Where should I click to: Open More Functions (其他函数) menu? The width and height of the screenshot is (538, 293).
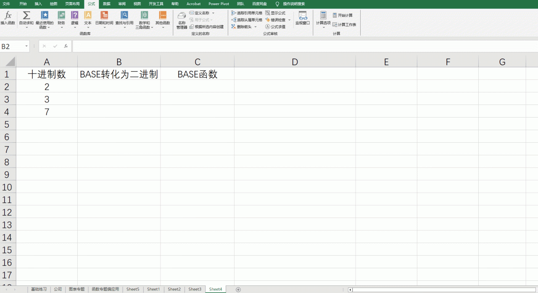click(163, 19)
